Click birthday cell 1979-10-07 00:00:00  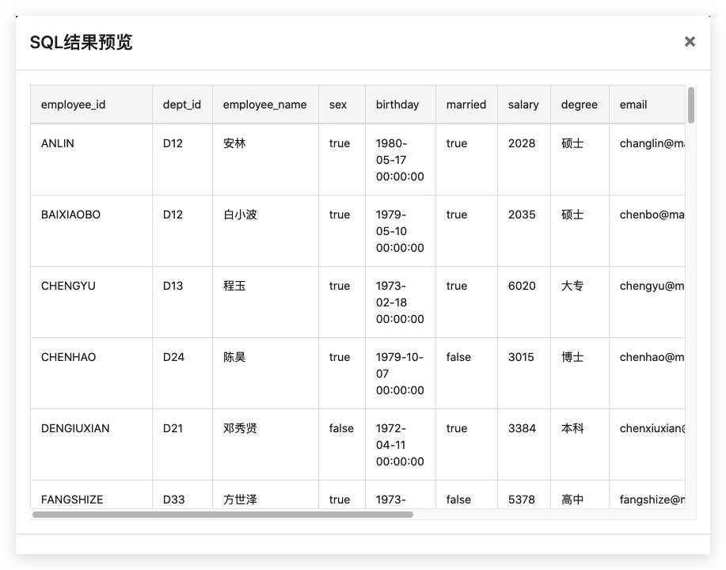coord(401,374)
